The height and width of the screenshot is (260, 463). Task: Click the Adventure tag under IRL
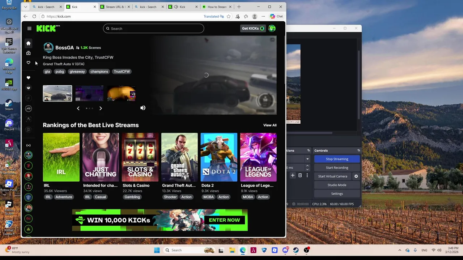point(64,197)
